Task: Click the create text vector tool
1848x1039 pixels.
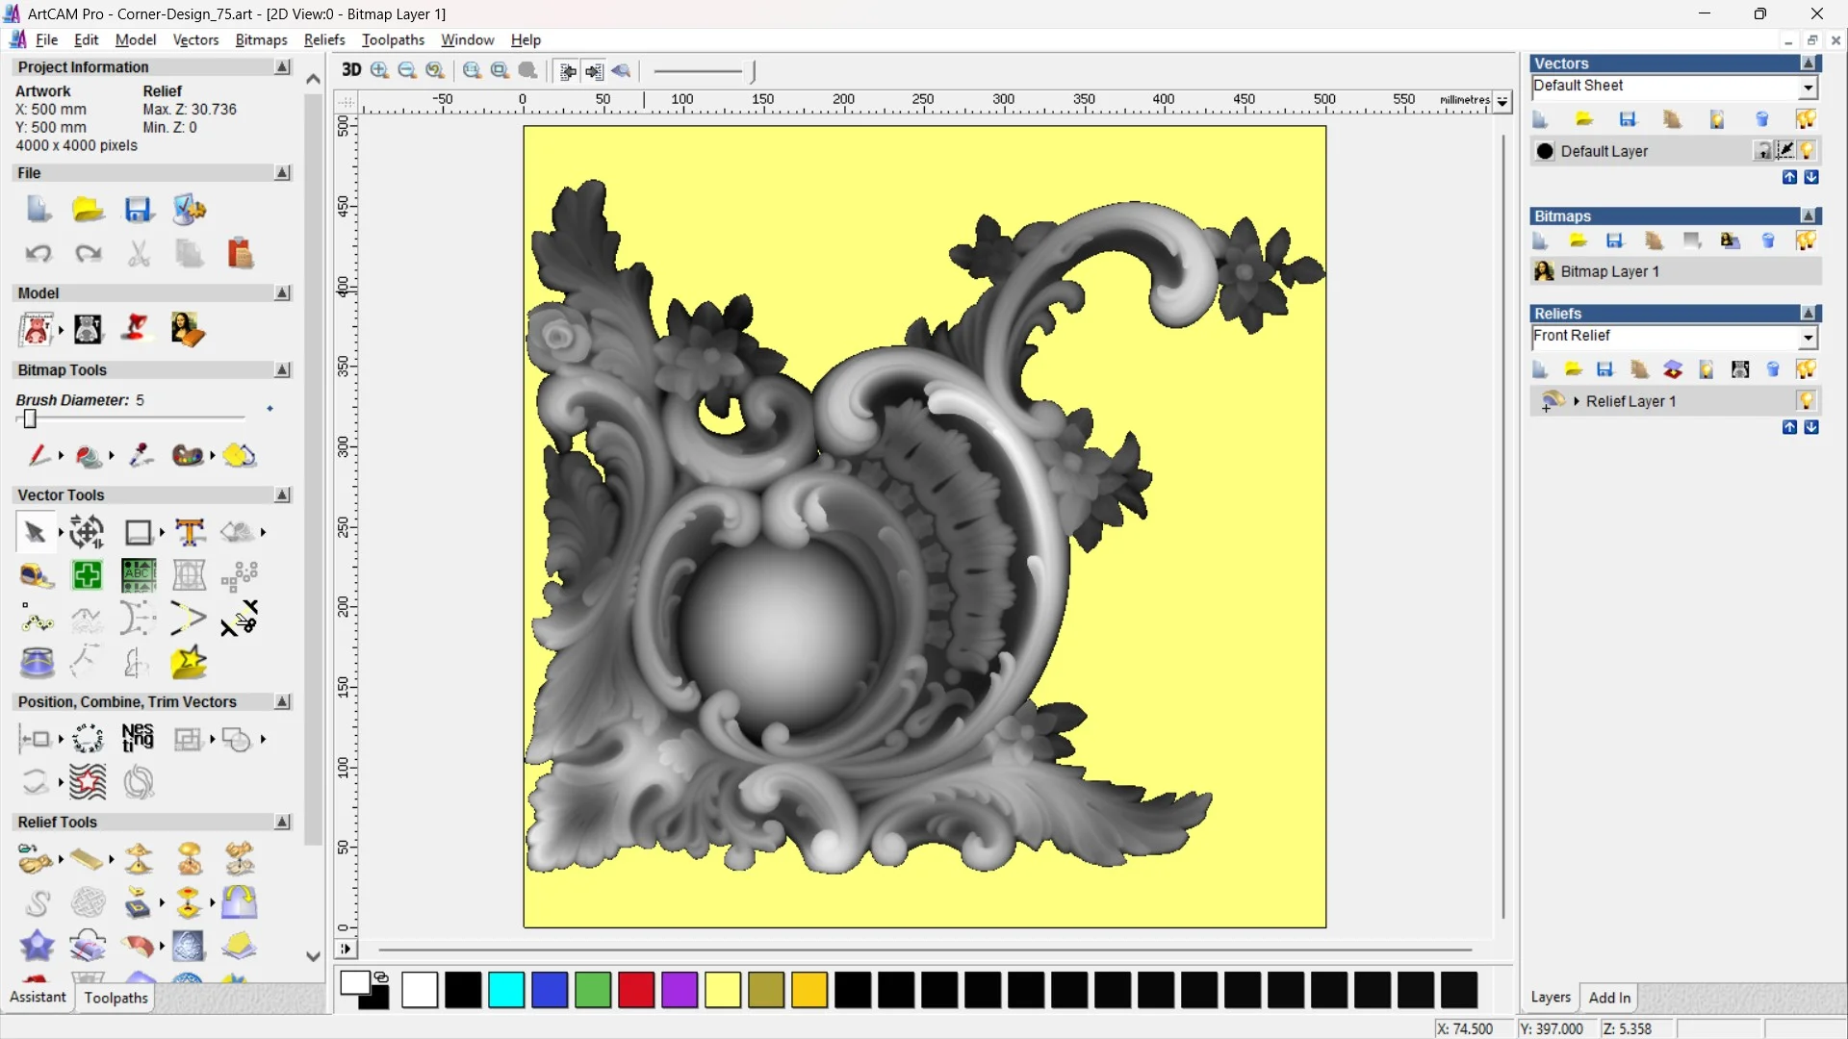Action: click(190, 532)
